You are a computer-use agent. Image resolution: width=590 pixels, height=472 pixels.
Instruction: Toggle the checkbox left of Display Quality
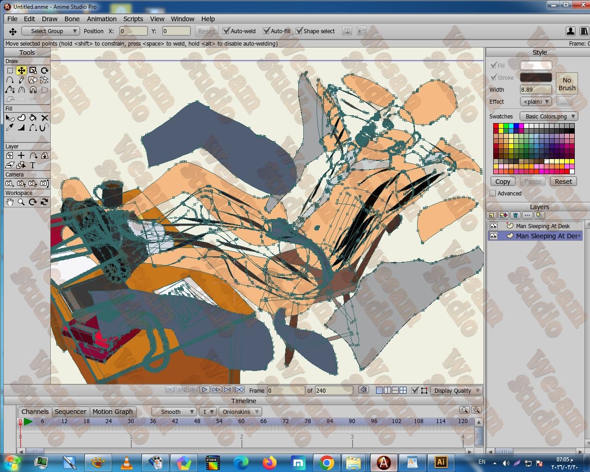415,390
